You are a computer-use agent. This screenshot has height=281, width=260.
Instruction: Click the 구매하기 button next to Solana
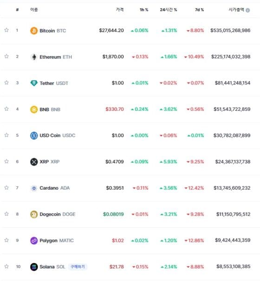(78, 267)
